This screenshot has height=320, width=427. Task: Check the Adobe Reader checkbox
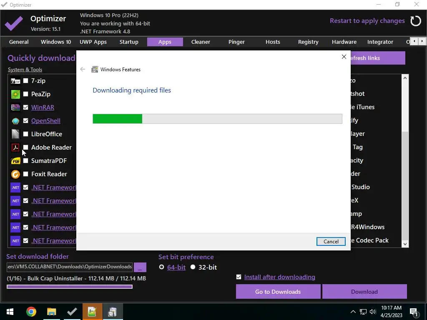coord(25,147)
